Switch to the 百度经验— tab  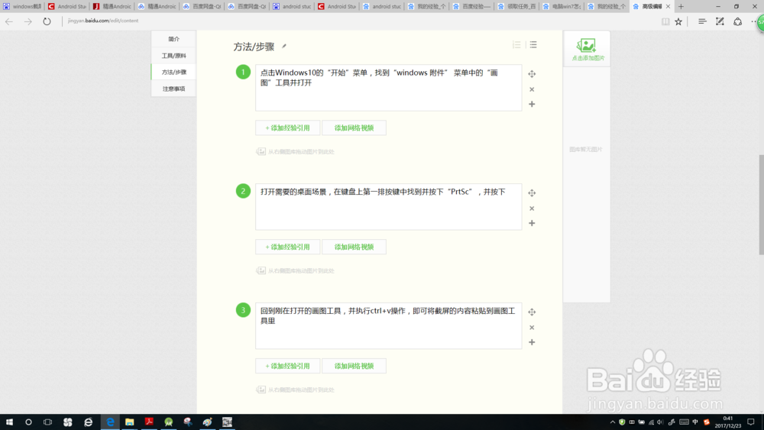click(x=471, y=6)
